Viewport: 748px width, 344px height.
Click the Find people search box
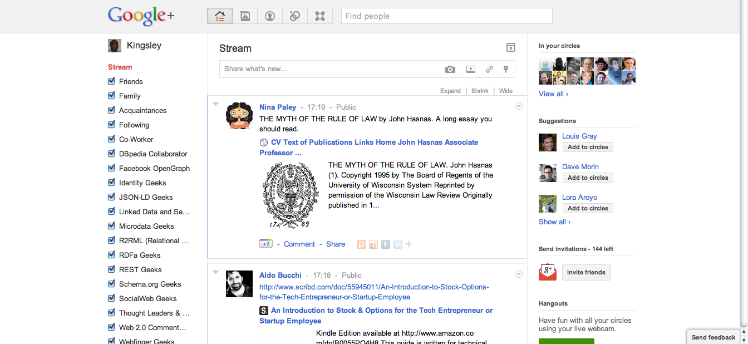pyautogui.click(x=447, y=16)
